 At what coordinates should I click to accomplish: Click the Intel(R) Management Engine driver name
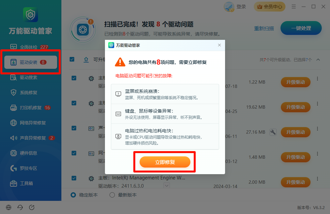(x=148, y=178)
